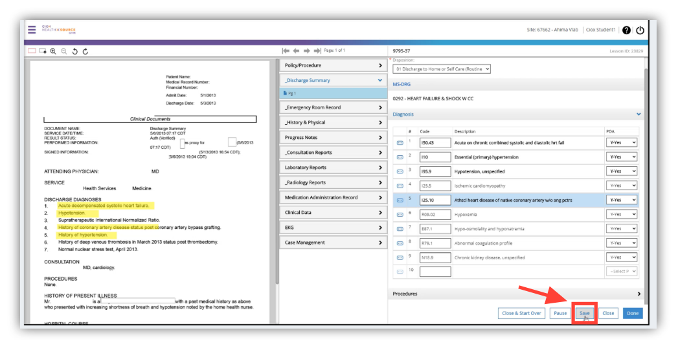This screenshot has width=678, height=348.
Task: Collapse the Diagnosis section chevron
Action: (638, 114)
